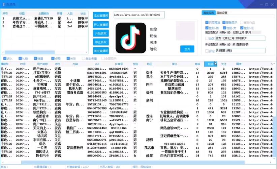Toggle the 进入 checkbox
The height and width of the screenshot is (169, 277).
click(x=5, y=58)
